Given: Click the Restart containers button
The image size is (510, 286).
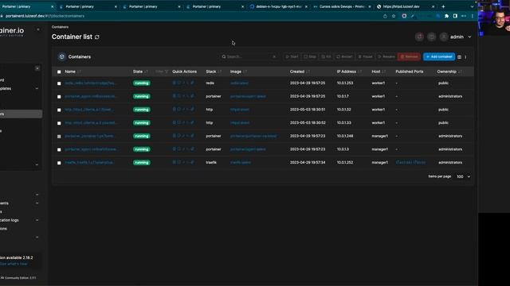Looking at the screenshot, I should point(344,56).
